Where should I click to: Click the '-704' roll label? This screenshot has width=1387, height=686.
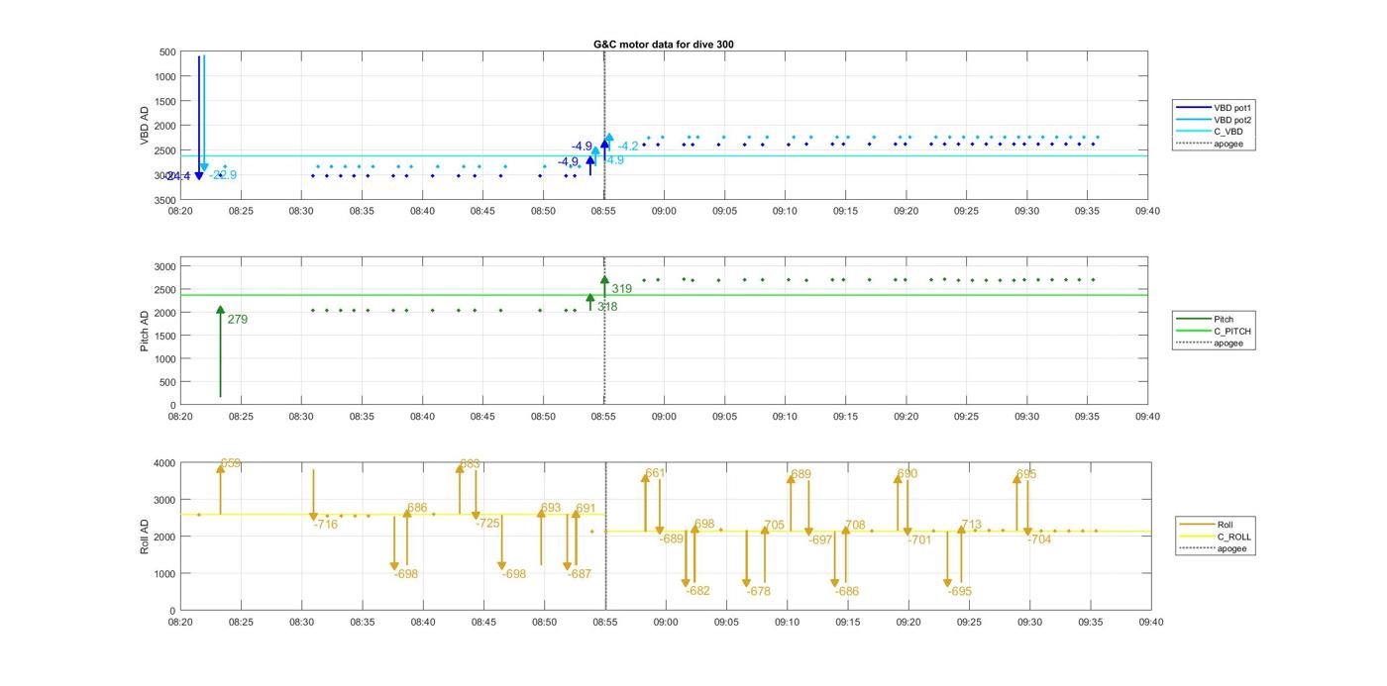click(x=1039, y=540)
